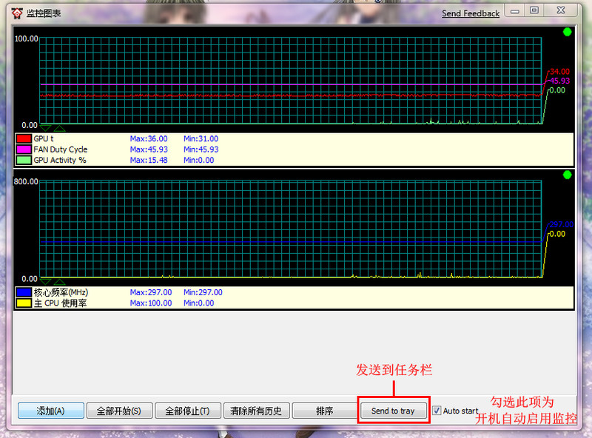
Task: Click the Send to tray button
Action: pyautogui.click(x=393, y=411)
